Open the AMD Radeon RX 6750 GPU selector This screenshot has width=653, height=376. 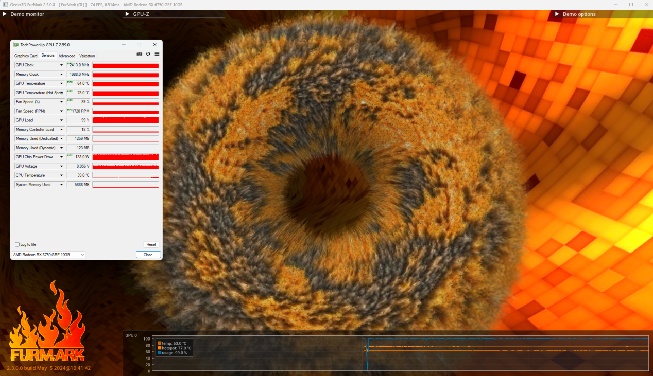(48, 255)
